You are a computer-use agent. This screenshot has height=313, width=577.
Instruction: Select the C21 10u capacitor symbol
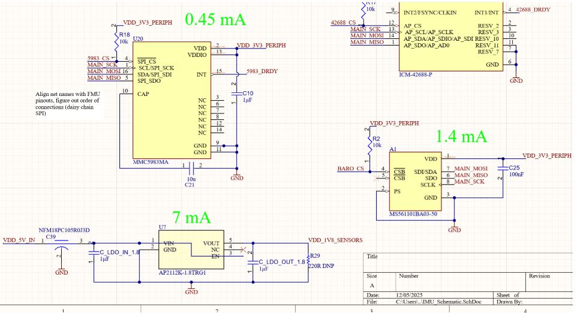point(191,168)
